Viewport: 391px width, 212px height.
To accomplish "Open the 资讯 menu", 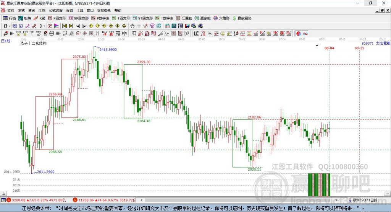I will [x=31, y=10].
